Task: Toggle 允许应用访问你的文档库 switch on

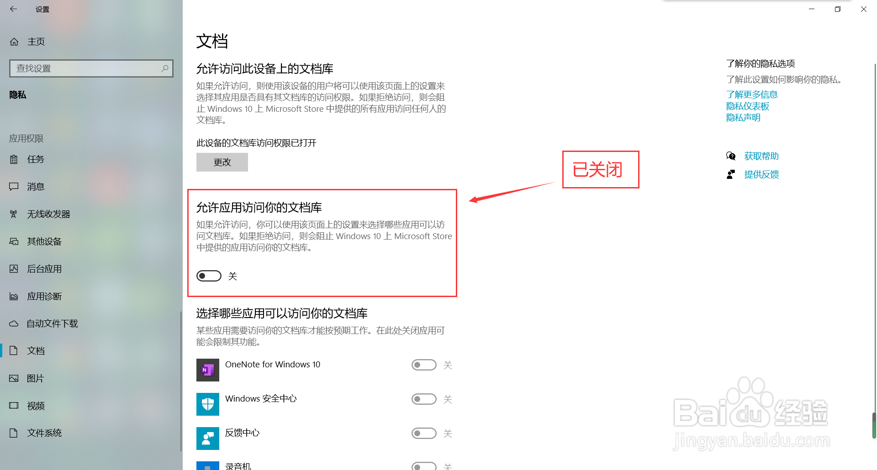Action: 209,276
